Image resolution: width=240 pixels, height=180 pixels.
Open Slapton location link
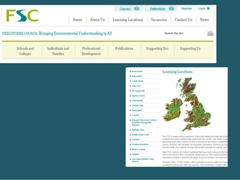click(x=135, y=154)
